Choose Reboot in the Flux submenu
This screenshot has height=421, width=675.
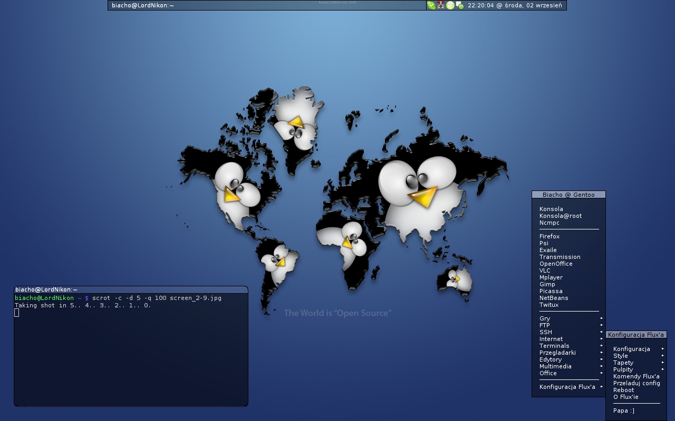coord(637,390)
